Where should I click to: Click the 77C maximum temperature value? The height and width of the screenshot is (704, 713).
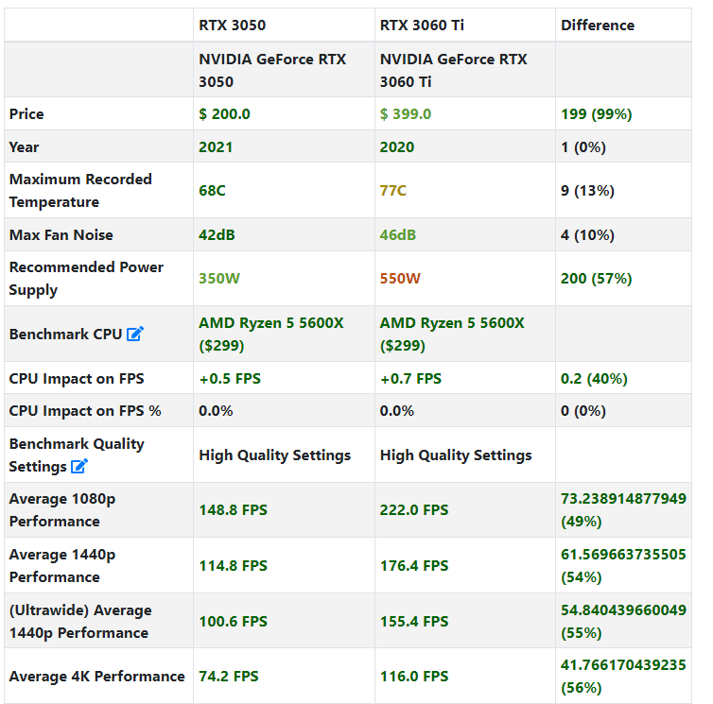[393, 190]
